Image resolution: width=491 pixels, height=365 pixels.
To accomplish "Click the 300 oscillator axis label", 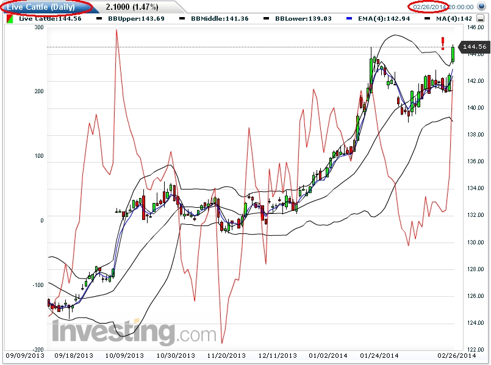I will tap(39, 27).
